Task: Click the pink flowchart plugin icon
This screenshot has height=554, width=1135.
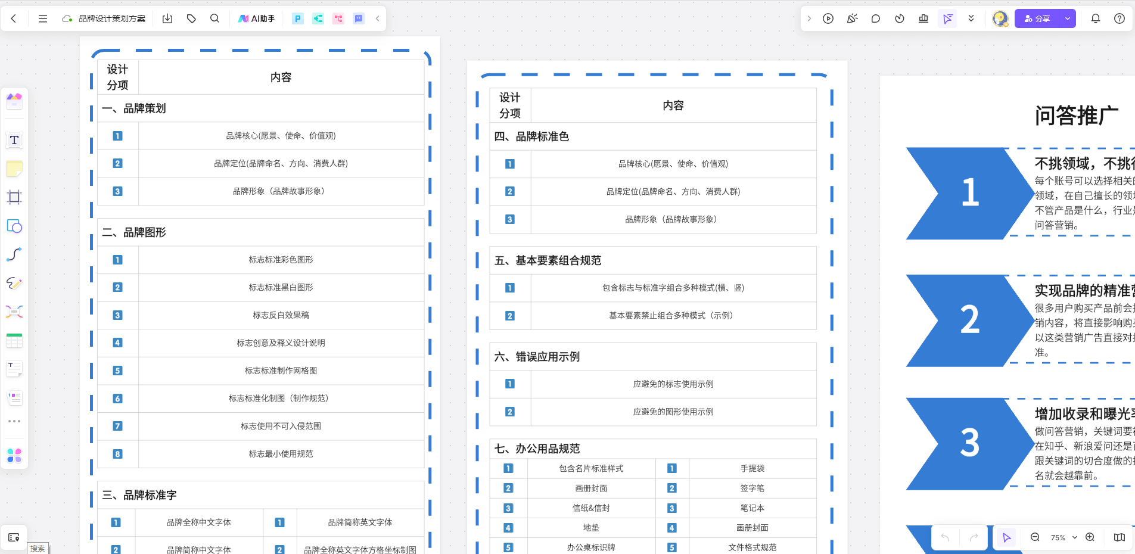Action: coord(338,18)
